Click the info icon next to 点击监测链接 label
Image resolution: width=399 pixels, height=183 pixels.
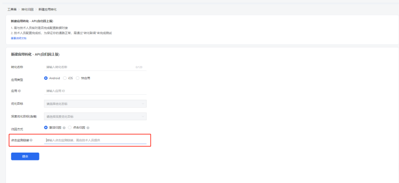click(31, 140)
